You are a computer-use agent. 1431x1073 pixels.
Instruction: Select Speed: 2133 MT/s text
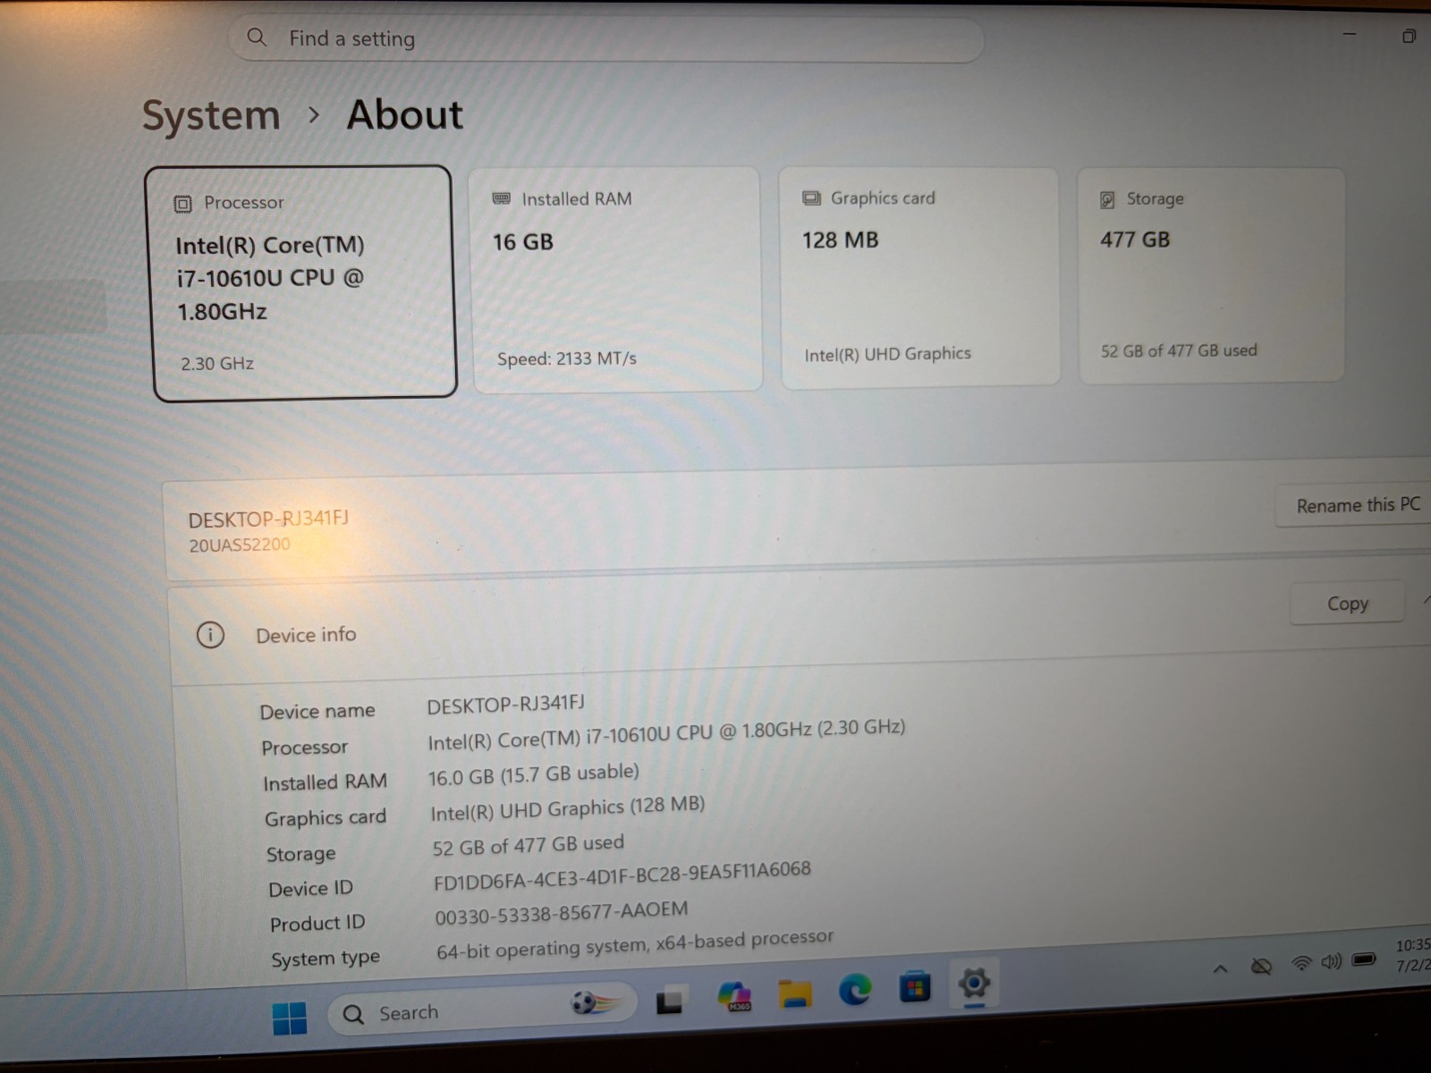pyautogui.click(x=567, y=359)
